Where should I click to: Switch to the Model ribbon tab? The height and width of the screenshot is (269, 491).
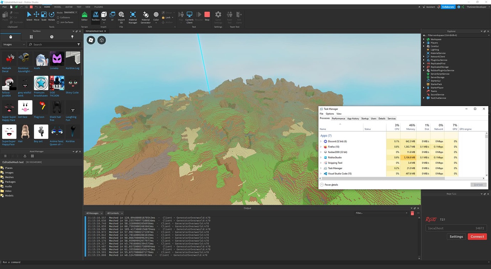(57, 6)
